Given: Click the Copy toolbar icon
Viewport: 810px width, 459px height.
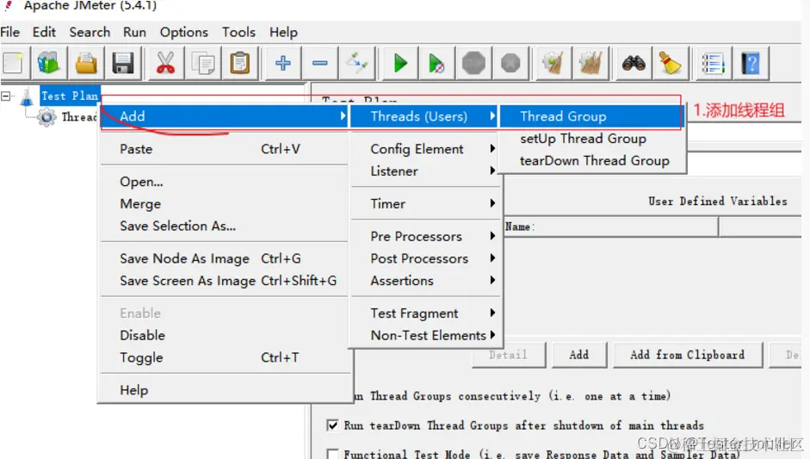Looking at the screenshot, I should point(202,63).
